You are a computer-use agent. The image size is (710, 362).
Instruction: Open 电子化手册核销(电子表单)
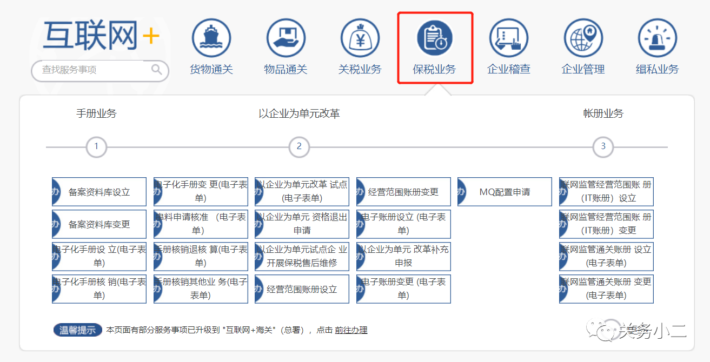point(99,289)
